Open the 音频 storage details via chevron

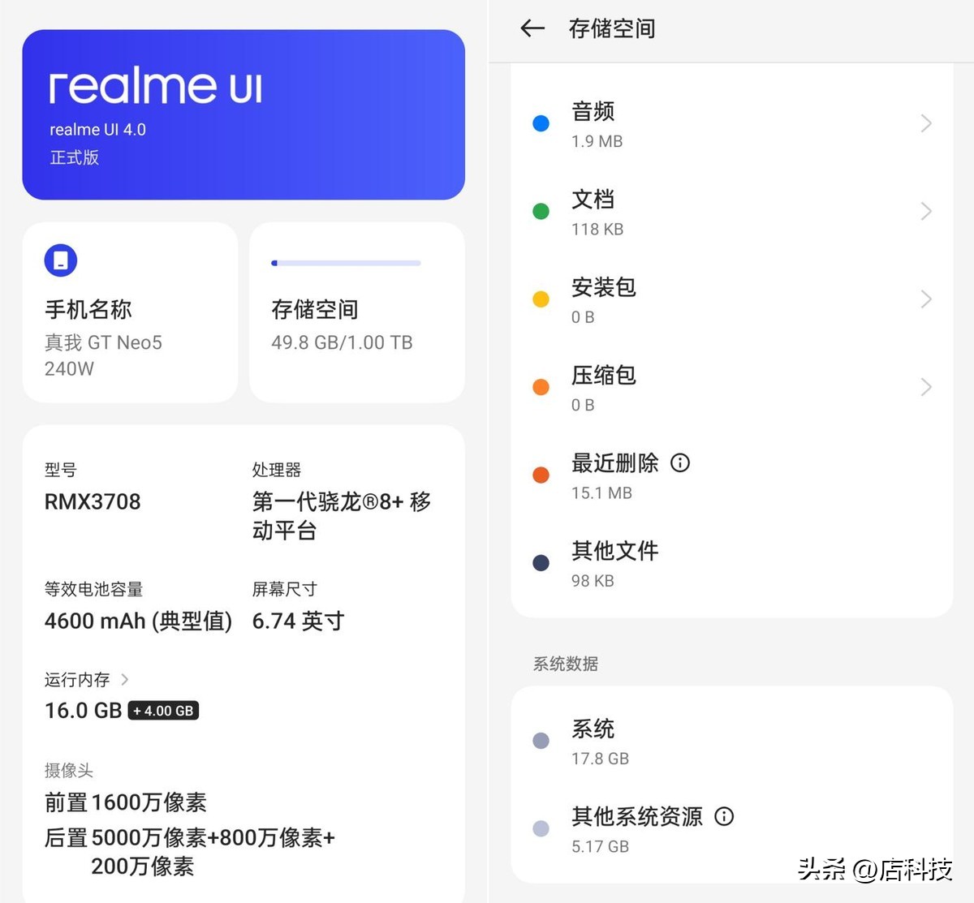tap(926, 123)
